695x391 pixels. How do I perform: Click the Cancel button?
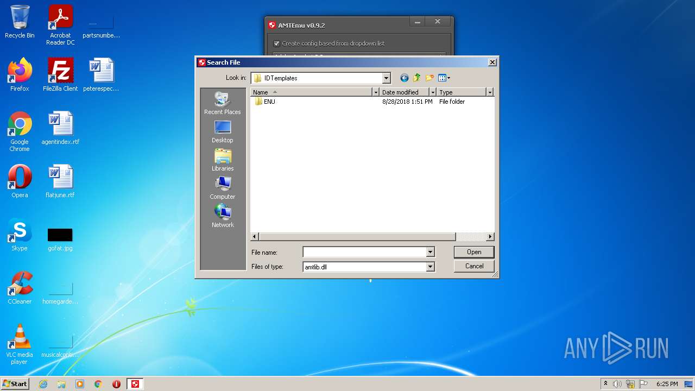pyautogui.click(x=474, y=266)
